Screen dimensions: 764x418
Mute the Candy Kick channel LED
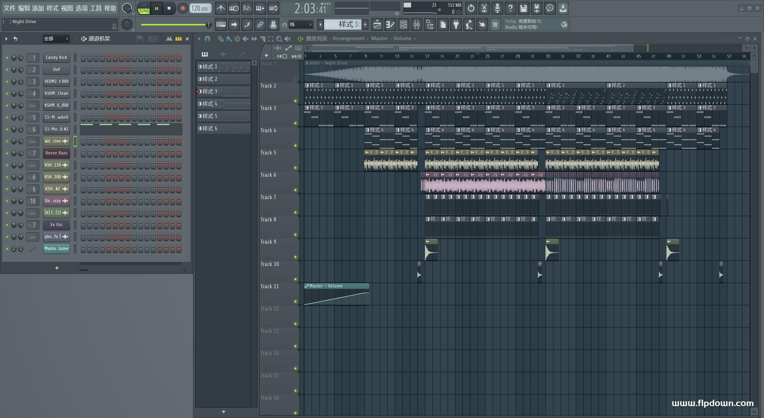click(x=7, y=58)
